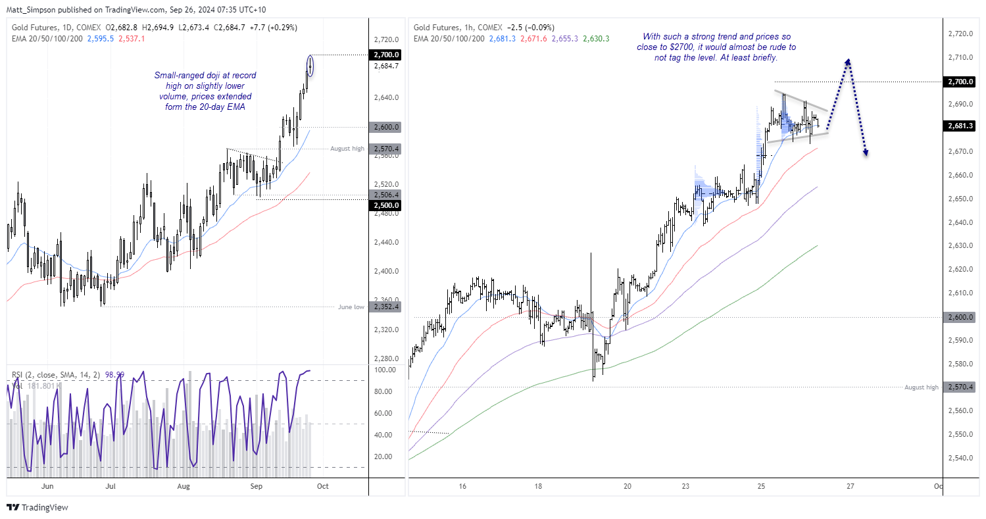986x519 pixels.
Task: Click the blue 2,595.5 EMA value on daily chart
Action: (101, 39)
